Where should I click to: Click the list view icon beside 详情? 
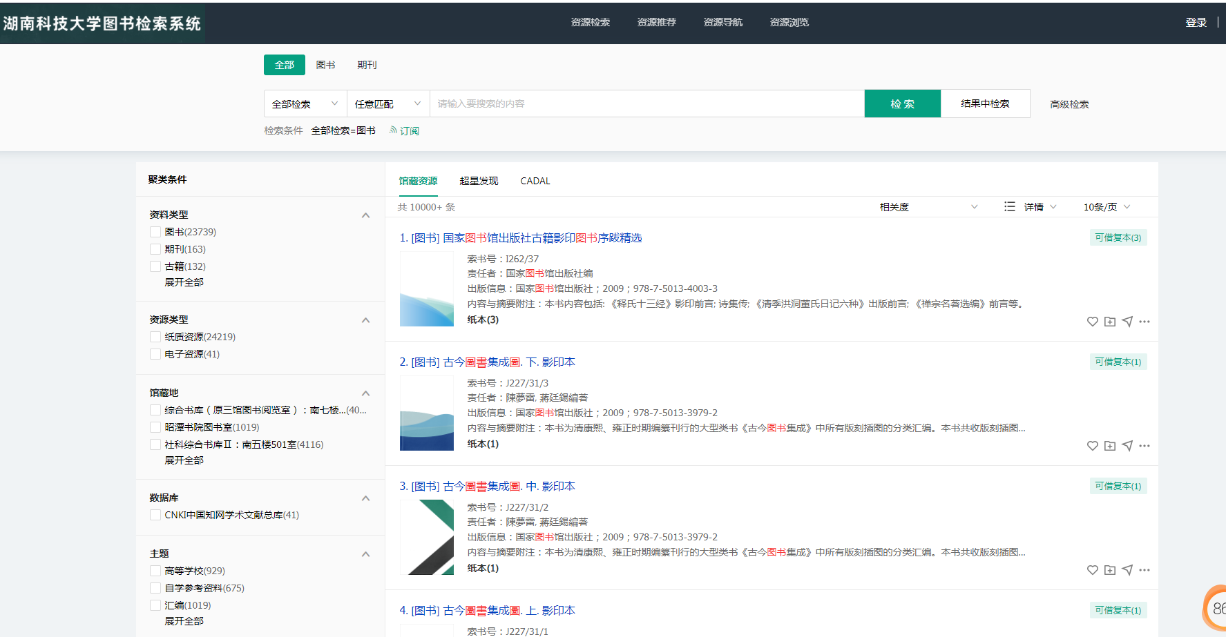click(1009, 207)
